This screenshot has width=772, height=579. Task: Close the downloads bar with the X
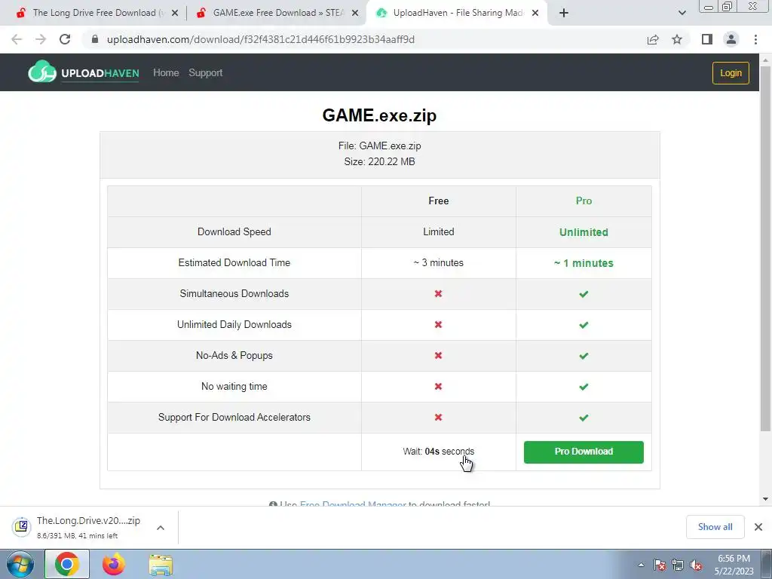[x=758, y=527]
